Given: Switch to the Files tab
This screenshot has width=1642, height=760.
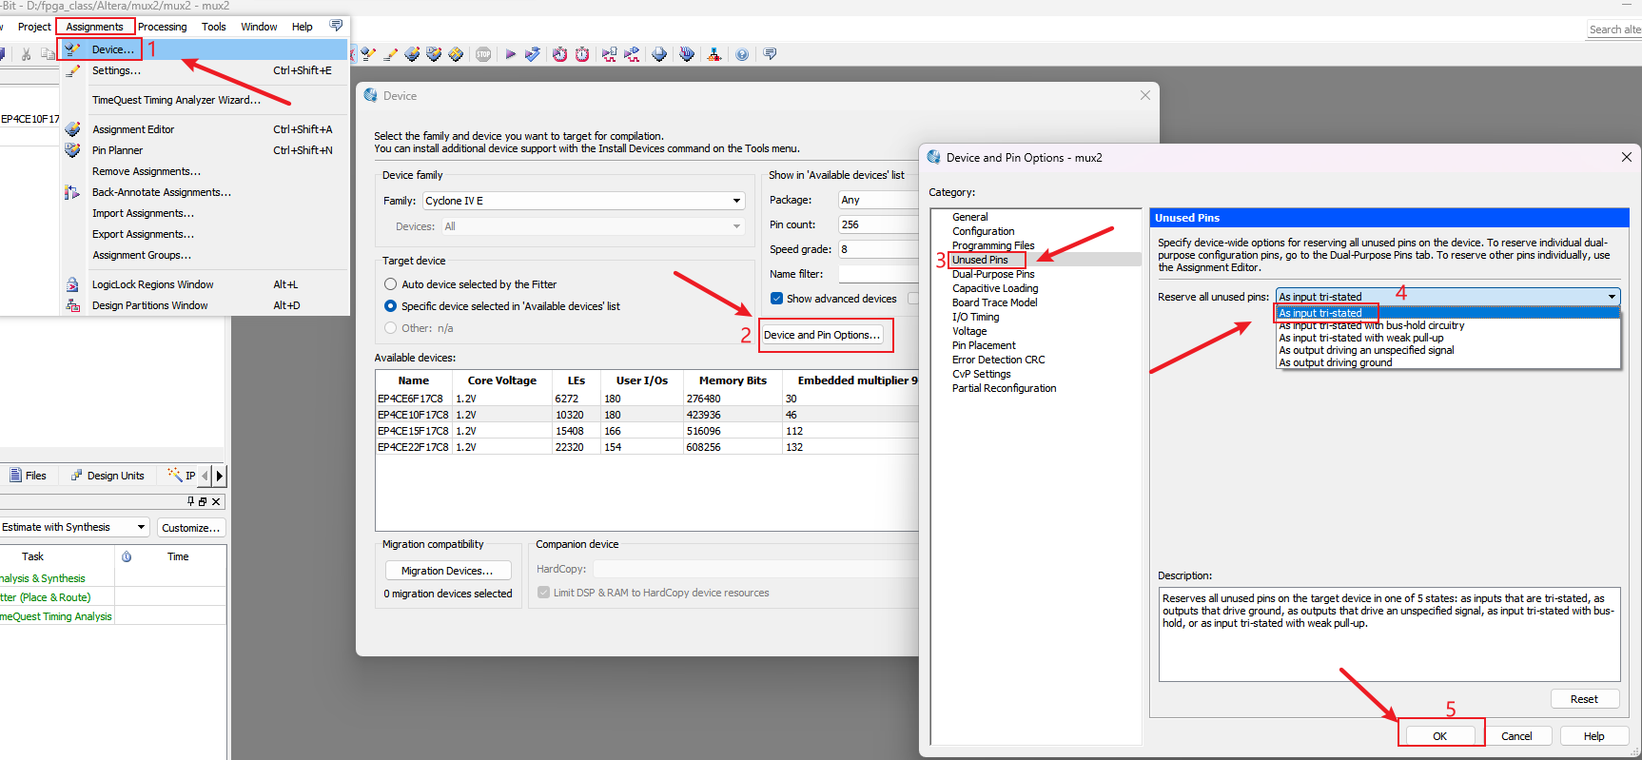Looking at the screenshot, I should 28,476.
